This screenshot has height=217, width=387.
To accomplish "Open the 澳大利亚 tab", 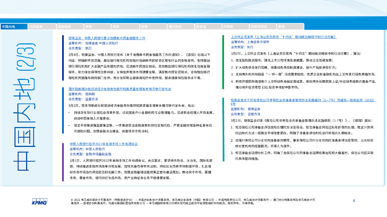I will [x=181, y=27].
